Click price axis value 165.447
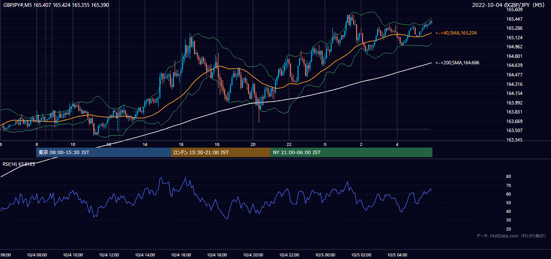This screenshot has height=259, width=551. (x=514, y=19)
